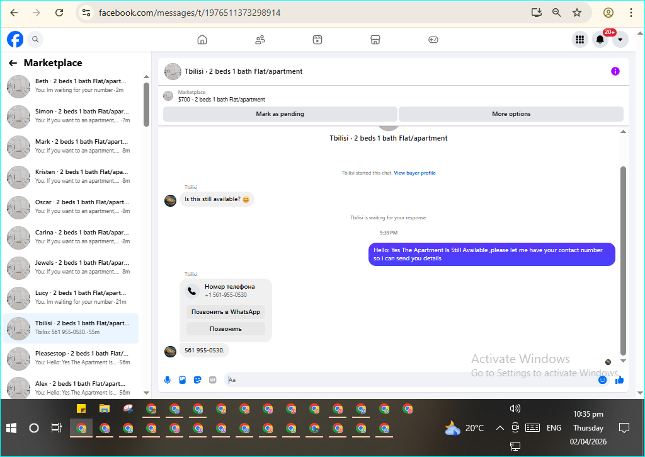This screenshot has height=457, width=645.
Task: Open the Facebook menu grid icon
Action: coord(580,40)
